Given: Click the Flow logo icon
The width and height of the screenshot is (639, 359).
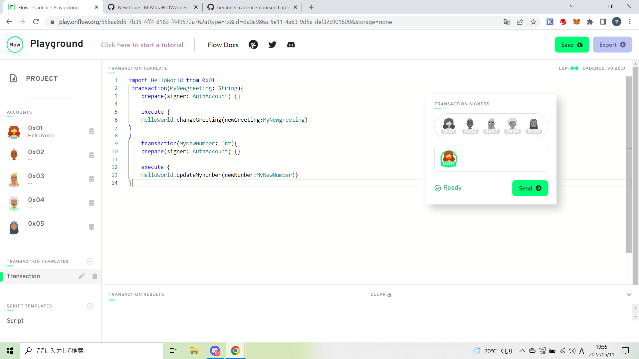Looking at the screenshot, I should click(x=15, y=44).
